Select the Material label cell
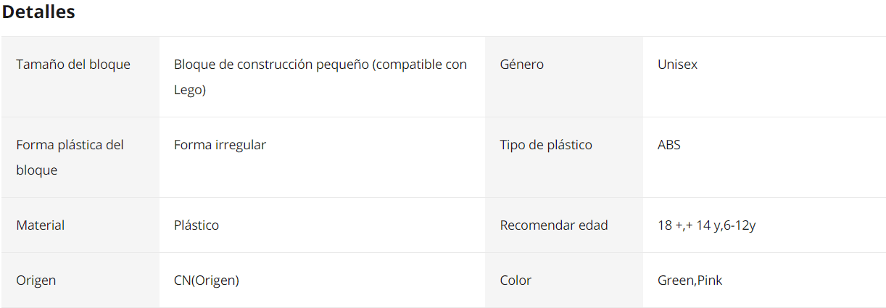Image resolution: width=886 pixels, height=308 pixels. [80, 225]
